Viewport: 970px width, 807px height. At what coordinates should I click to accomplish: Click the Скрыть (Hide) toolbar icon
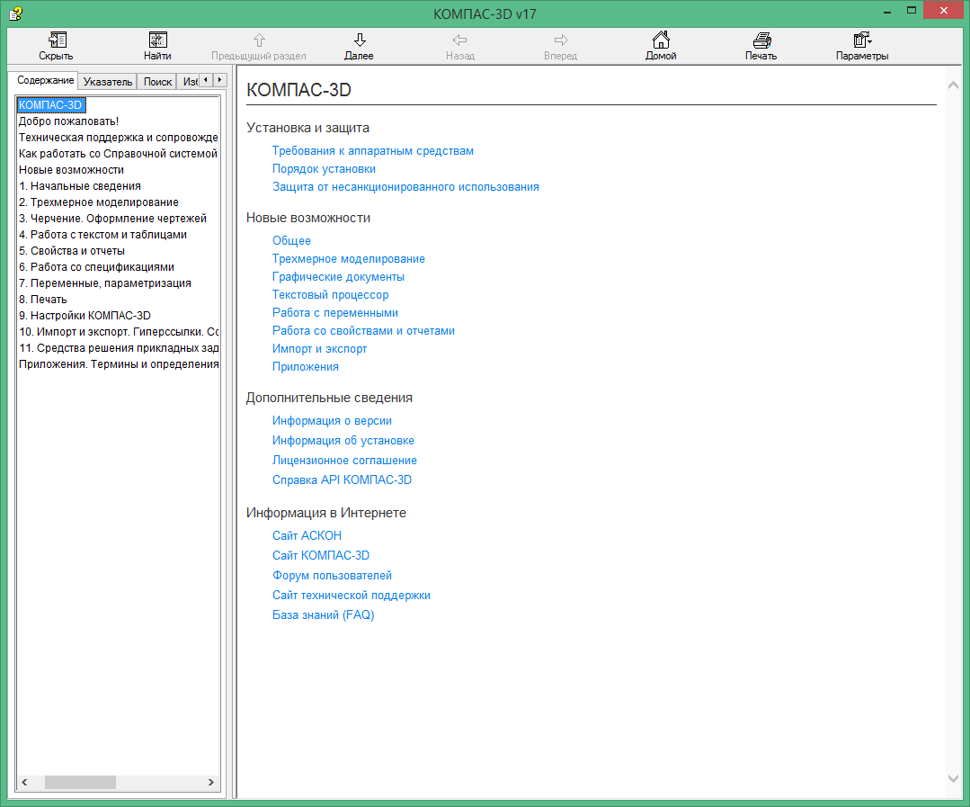pyautogui.click(x=57, y=40)
